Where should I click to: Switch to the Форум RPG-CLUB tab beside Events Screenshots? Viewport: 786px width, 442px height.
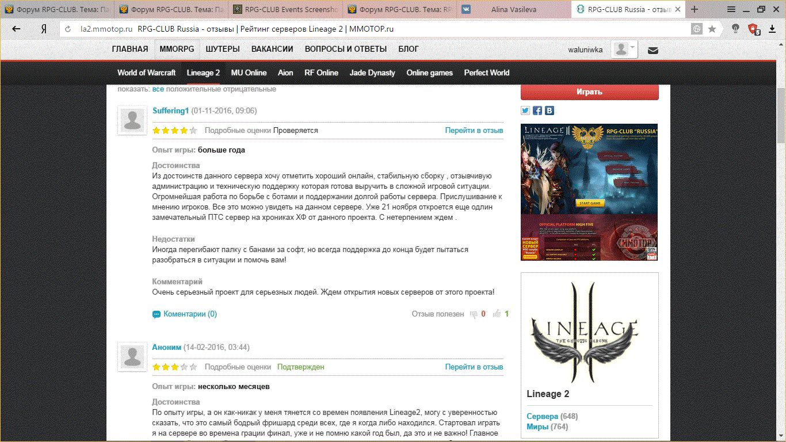(x=400, y=9)
